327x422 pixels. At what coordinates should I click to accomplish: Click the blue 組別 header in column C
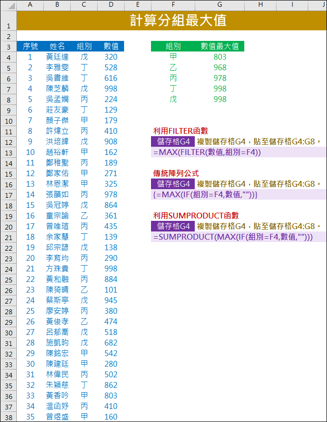pyautogui.click(x=84, y=46)
